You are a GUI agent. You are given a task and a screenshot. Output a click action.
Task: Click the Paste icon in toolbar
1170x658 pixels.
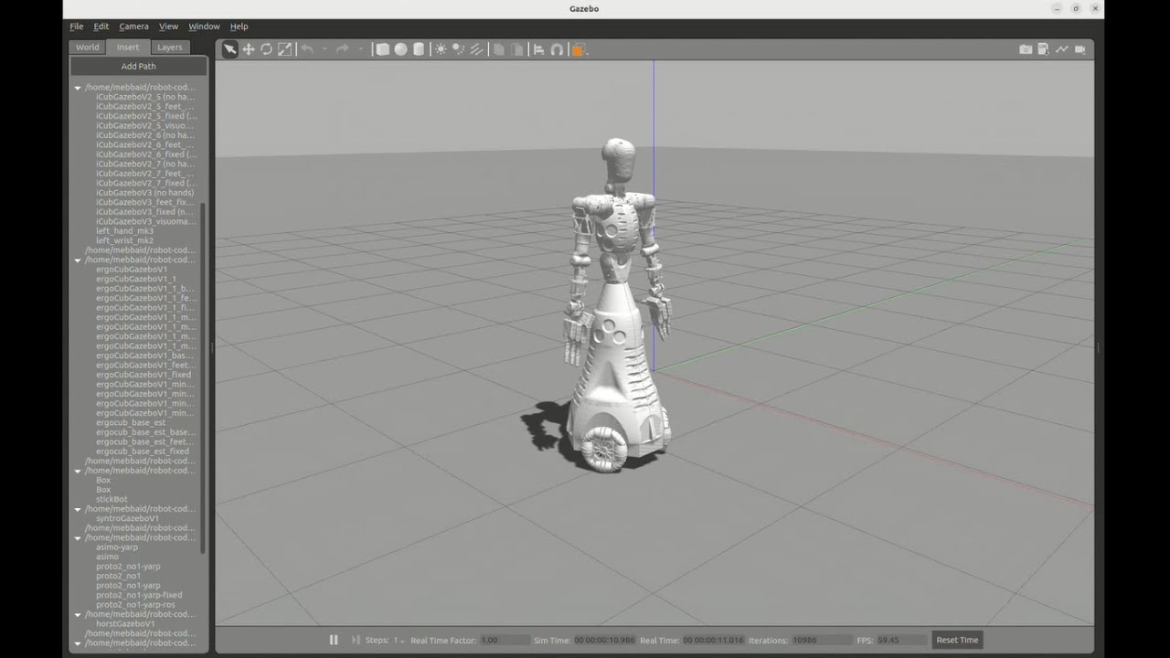pyautogui.click(x=516, y=49)
